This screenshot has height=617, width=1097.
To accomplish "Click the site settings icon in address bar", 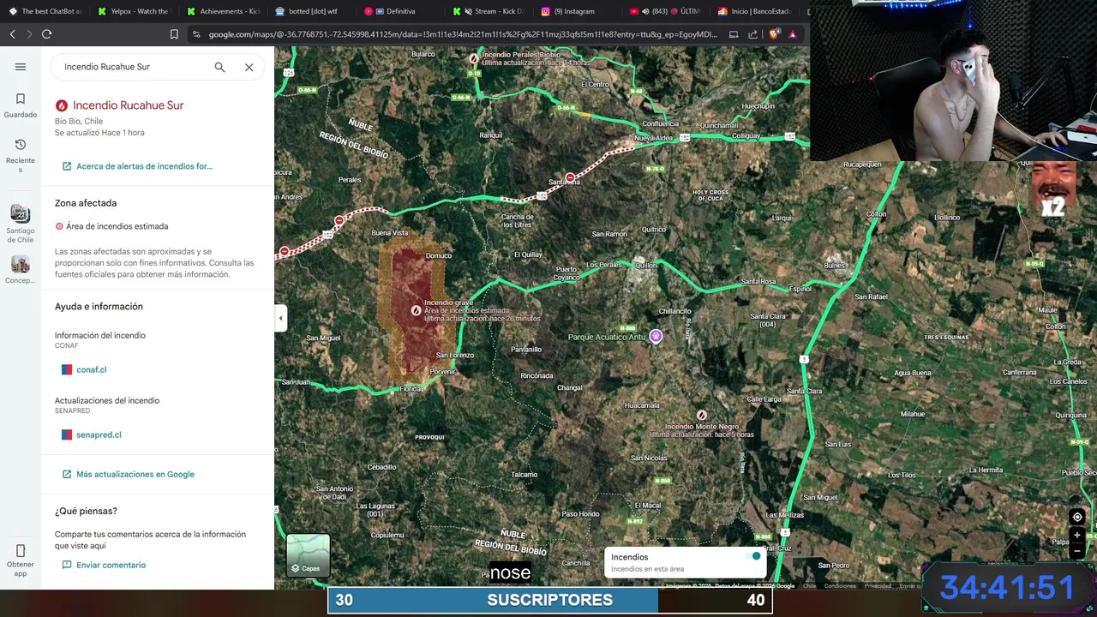I will (x=196, y=34).
